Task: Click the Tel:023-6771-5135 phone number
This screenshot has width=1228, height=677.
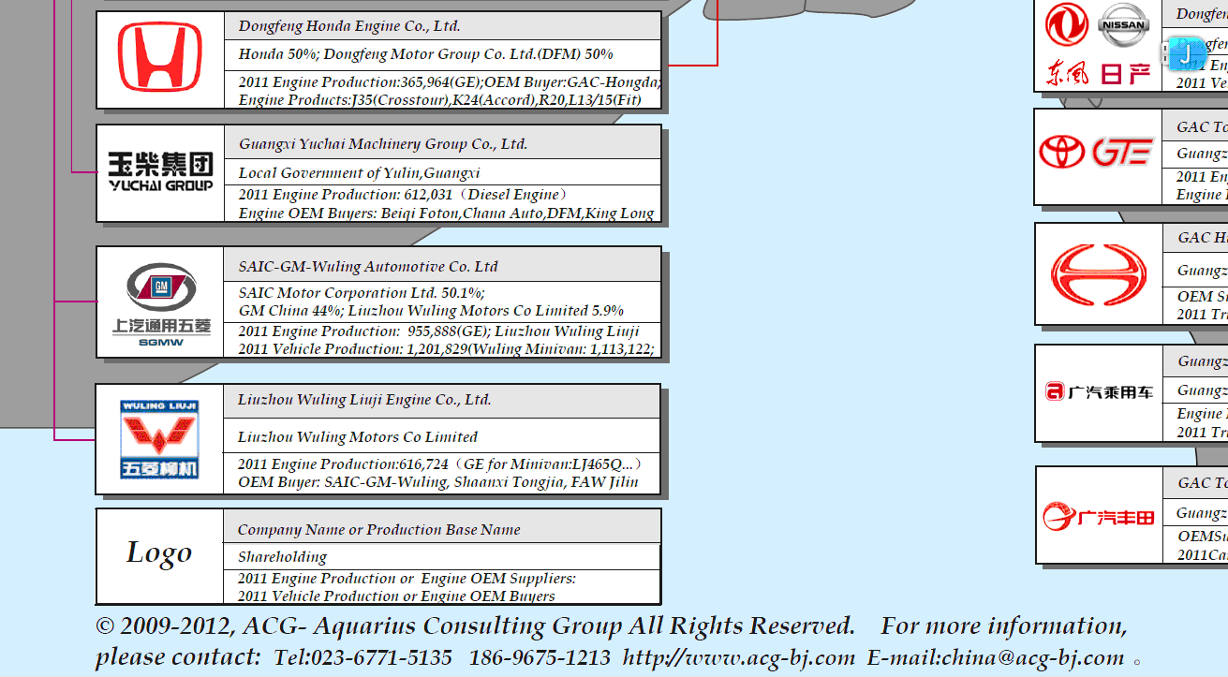Action: tap(363, 657)
